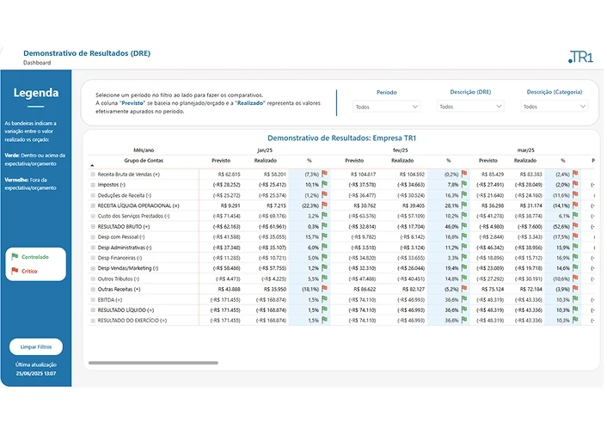This screenshot has height=435, width=607.
Task: Open the Descrição (Categoria) dropdown
Action: pyautogui.click(x=555, y=107)
